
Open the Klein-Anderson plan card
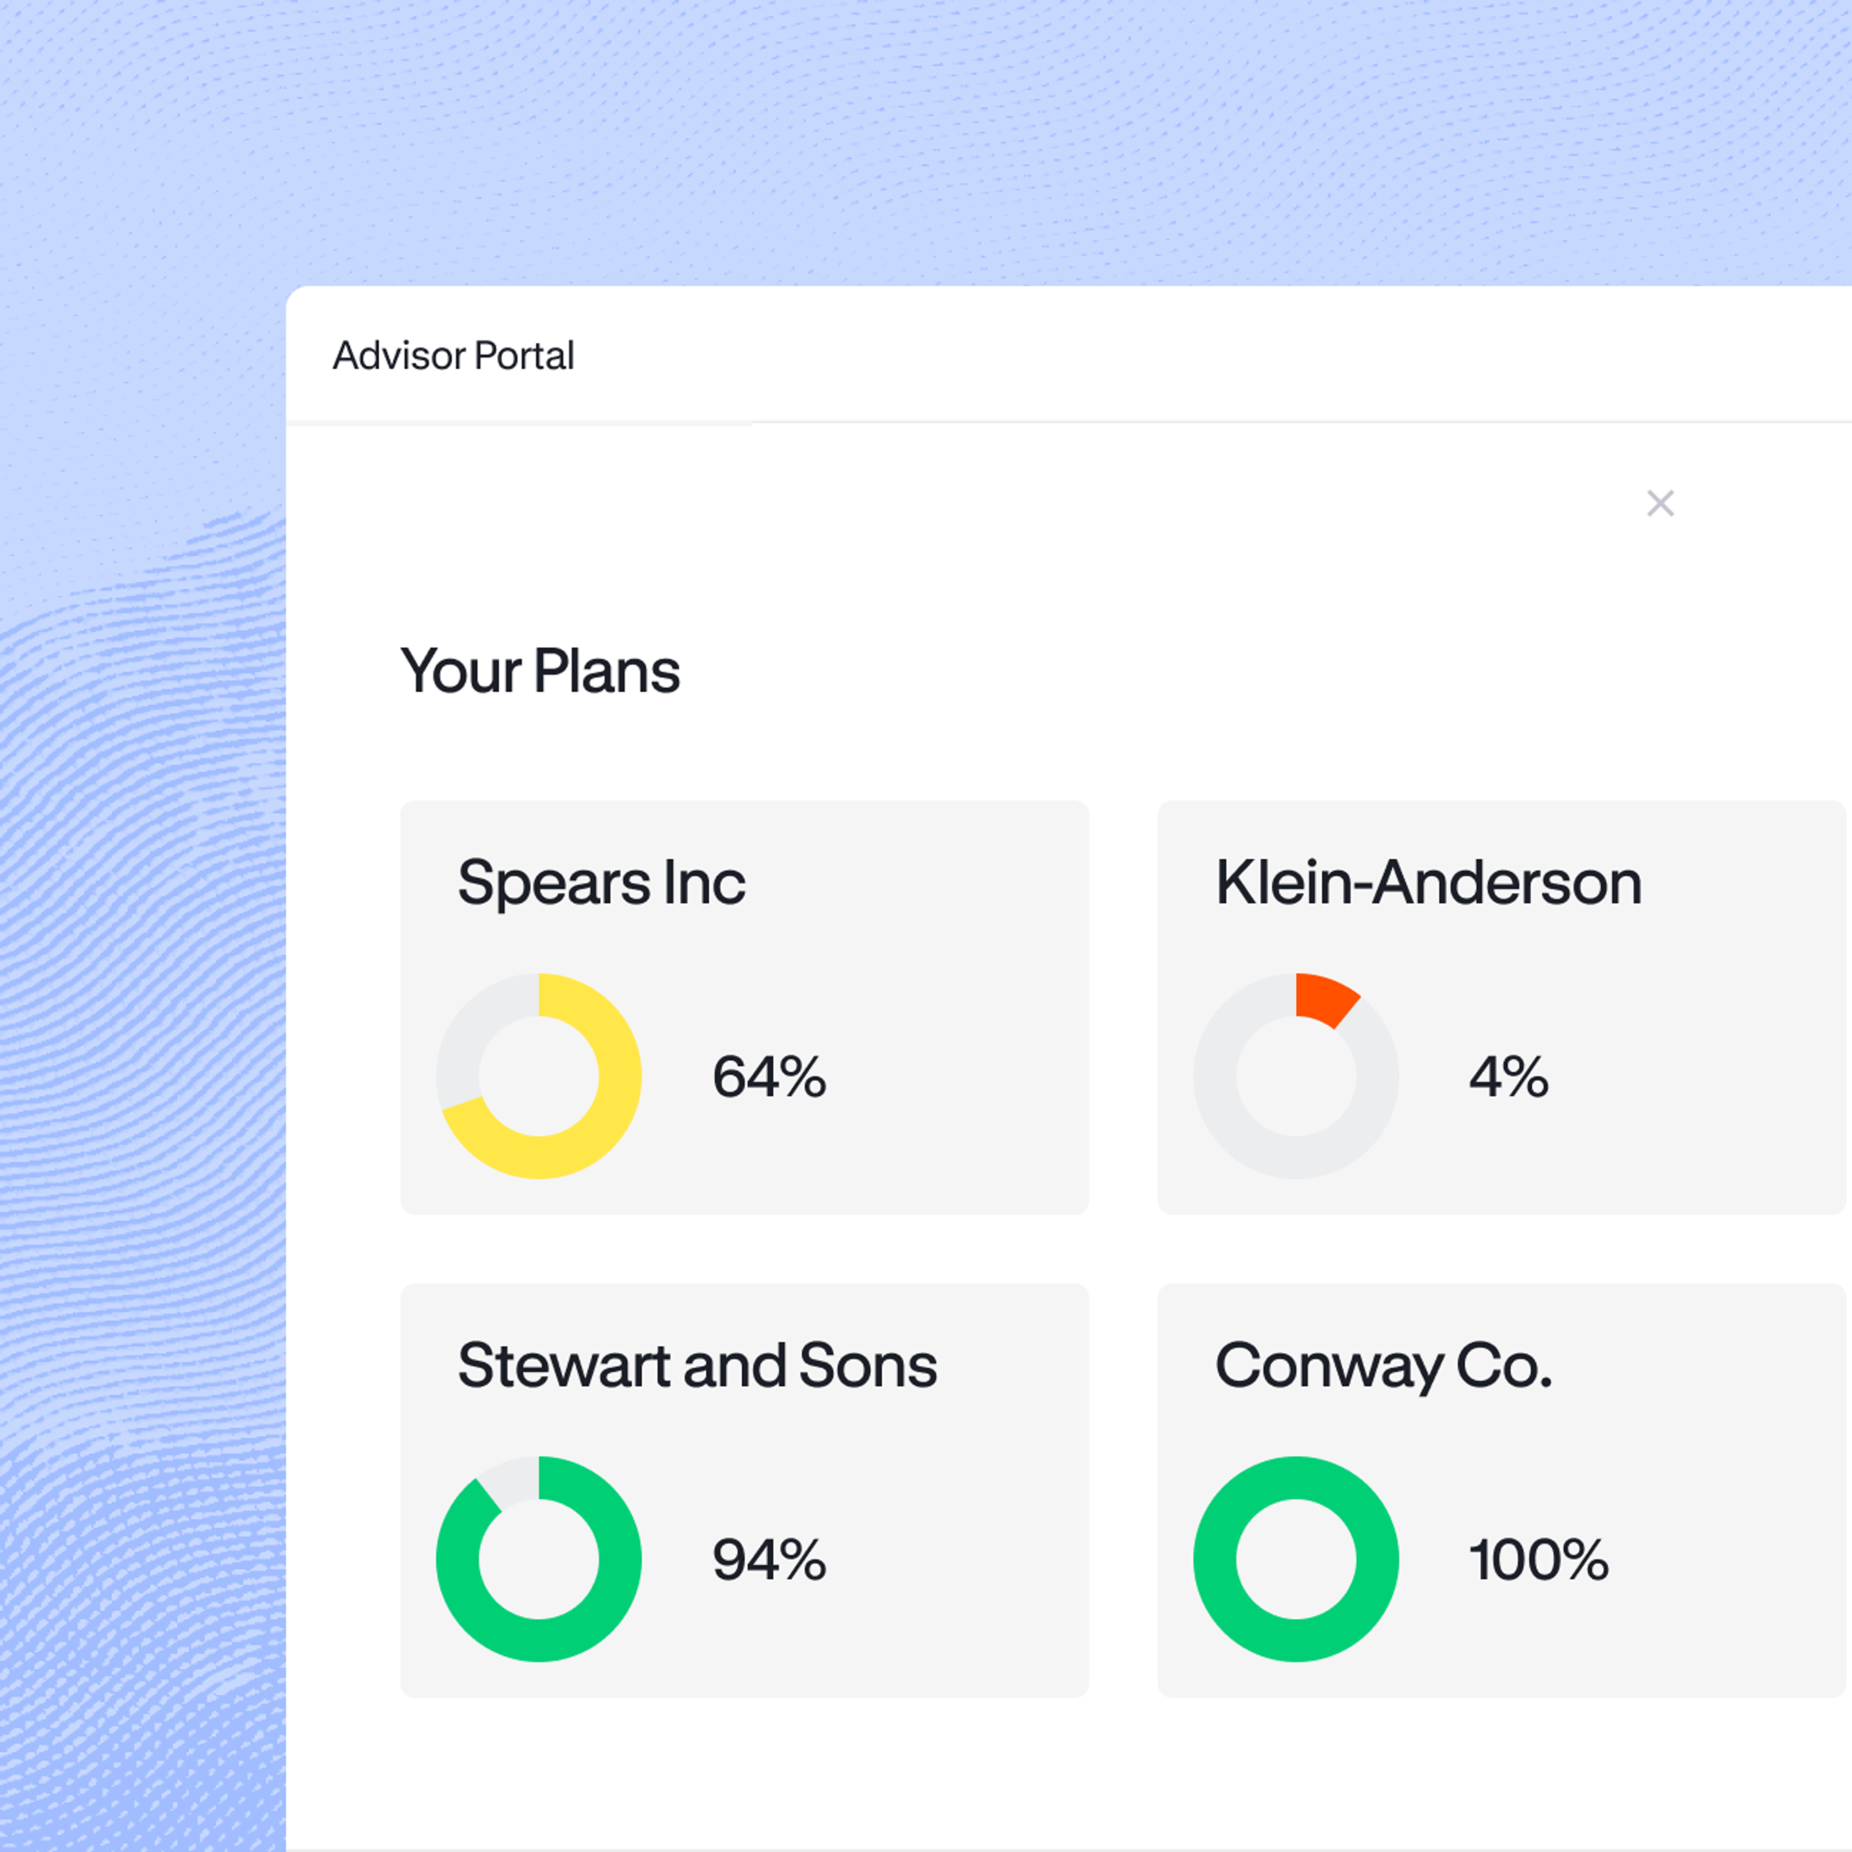pos(1501,1007)
